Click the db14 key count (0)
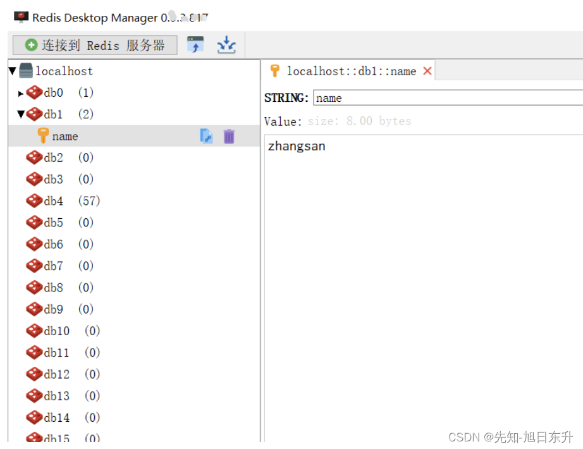The width and height of the screenshot is (583, 449). pos(92,417)
